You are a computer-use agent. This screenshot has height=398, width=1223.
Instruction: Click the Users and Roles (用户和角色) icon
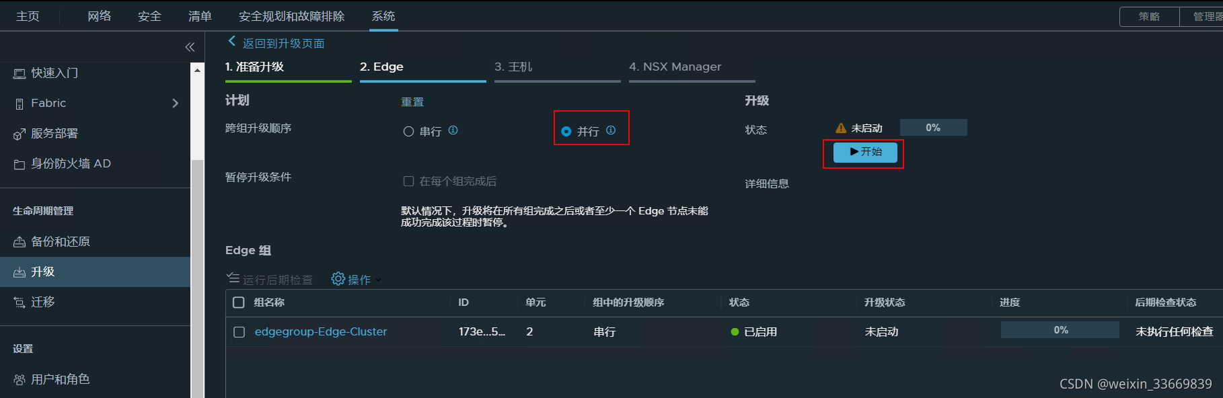tap(20, 380)
